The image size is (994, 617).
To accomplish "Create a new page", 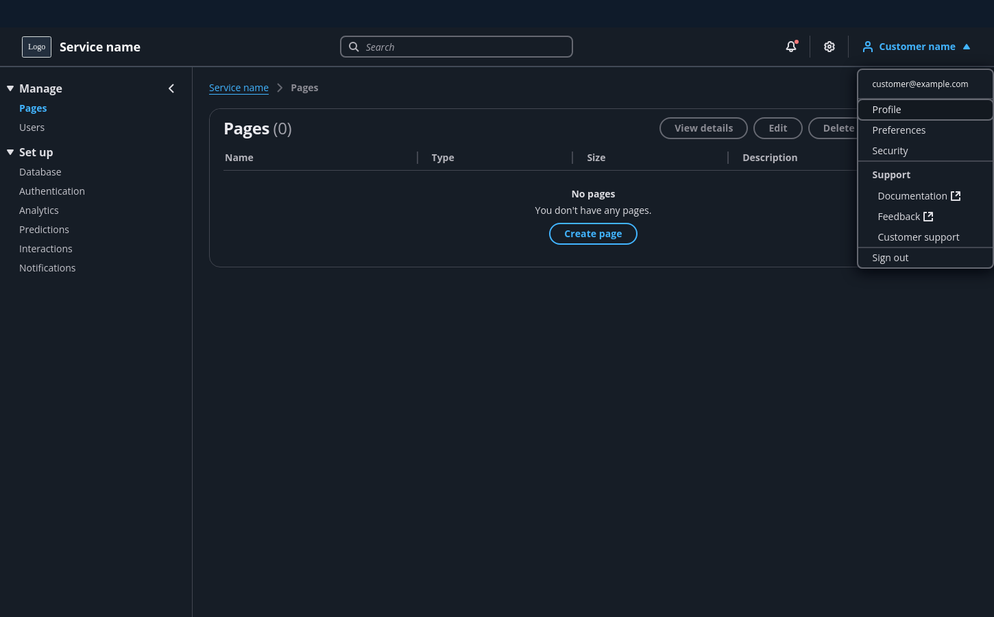I will pyautogui.click(x=593, y=233).
